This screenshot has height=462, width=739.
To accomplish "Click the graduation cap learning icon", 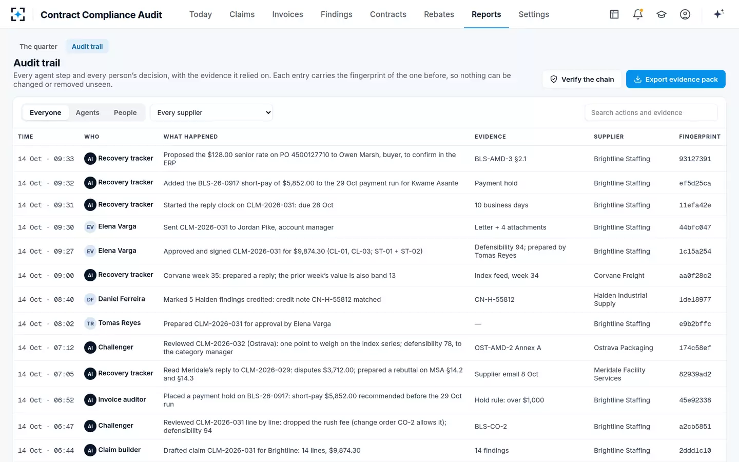I will coord(662,14).
